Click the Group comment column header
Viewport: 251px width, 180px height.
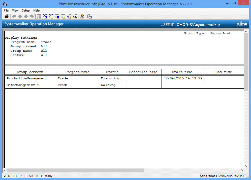pos(30,72)
